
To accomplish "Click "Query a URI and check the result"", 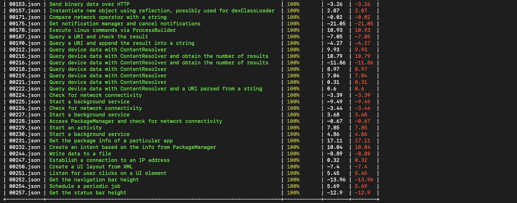I will click(x=99, y=37).
